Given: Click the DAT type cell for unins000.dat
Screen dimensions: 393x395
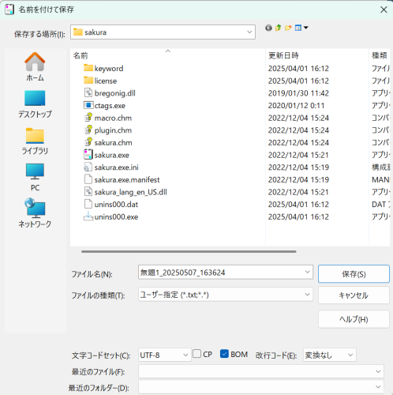Looking at the screenshot, I should (x=380, y=205).
